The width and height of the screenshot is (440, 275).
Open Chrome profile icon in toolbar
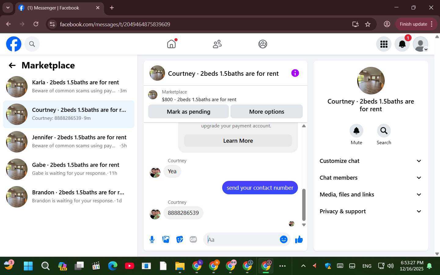(387, 24)
